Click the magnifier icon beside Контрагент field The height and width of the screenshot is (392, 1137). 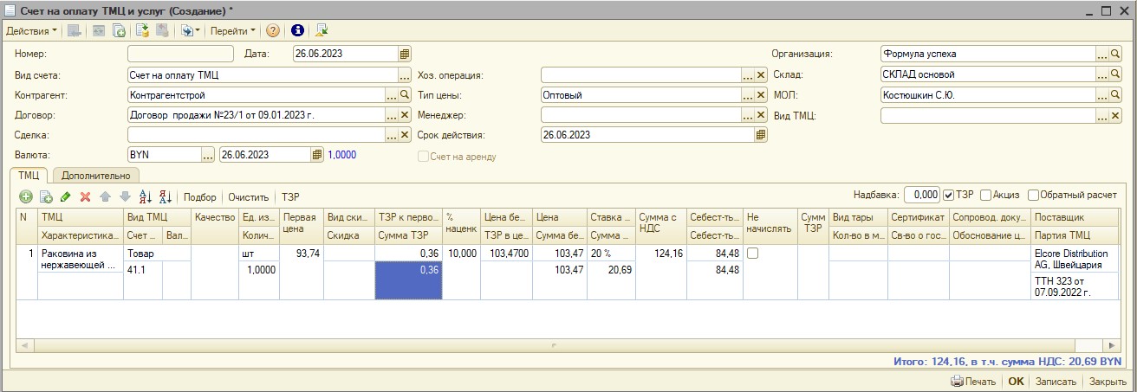pos(404,94)
